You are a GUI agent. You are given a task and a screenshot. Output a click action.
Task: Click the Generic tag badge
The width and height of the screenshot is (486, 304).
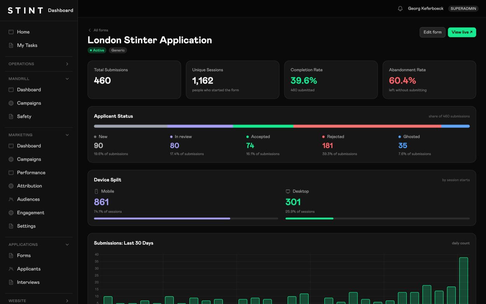tap(118, 50)
